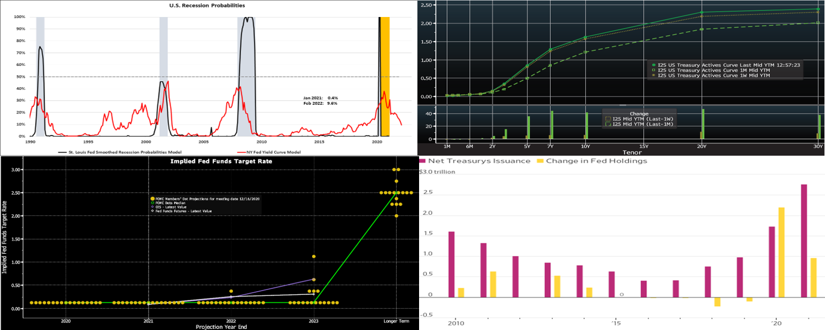This screenshot has width=825, height=330.
Task: Select the 1M Mid YTM legend marker
Action: tap(653, 70)
